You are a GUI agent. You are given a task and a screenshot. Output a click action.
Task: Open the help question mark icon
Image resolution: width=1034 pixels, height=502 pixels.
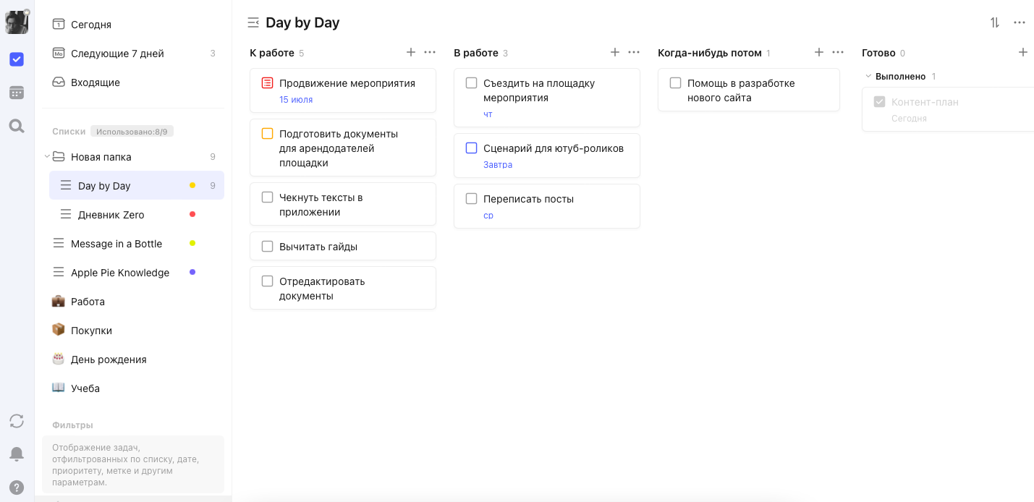coord(17,488)
